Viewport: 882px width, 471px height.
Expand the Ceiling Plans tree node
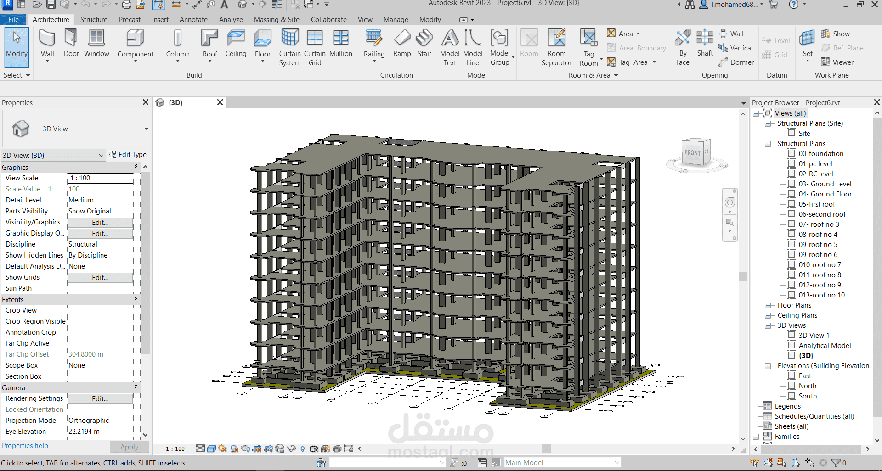pos(768,315)
